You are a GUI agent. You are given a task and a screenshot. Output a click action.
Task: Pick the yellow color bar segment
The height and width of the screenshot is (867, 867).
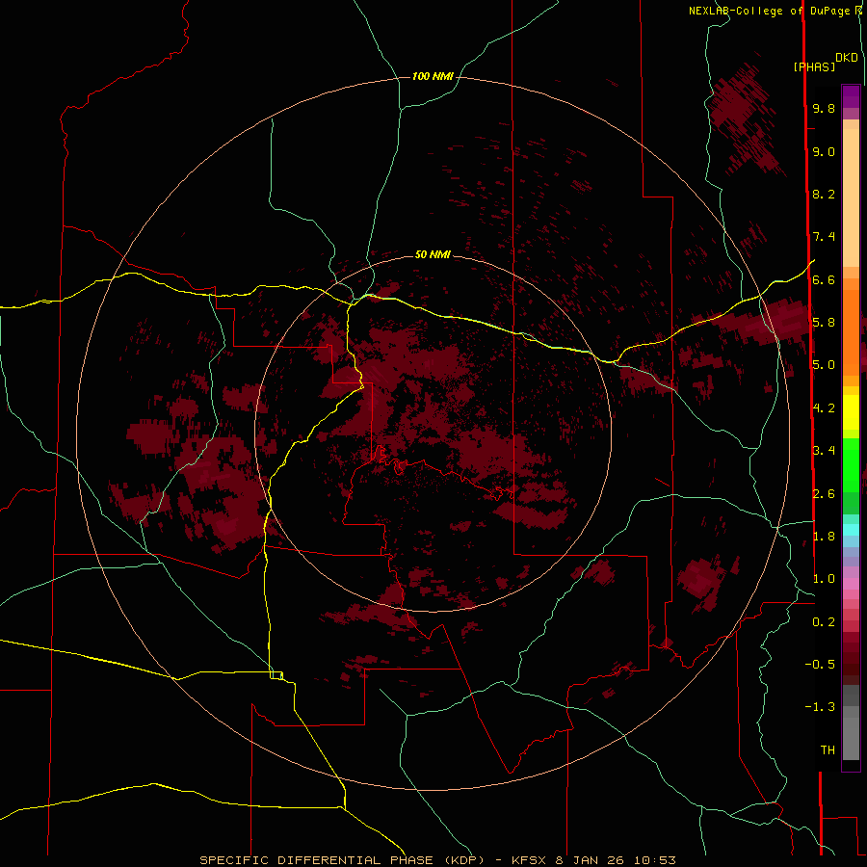pos(851,412)
